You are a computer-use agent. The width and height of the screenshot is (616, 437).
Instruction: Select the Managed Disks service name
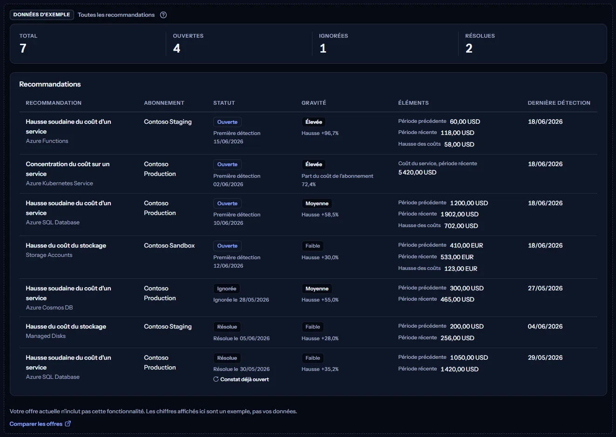(x=46, y=336)
